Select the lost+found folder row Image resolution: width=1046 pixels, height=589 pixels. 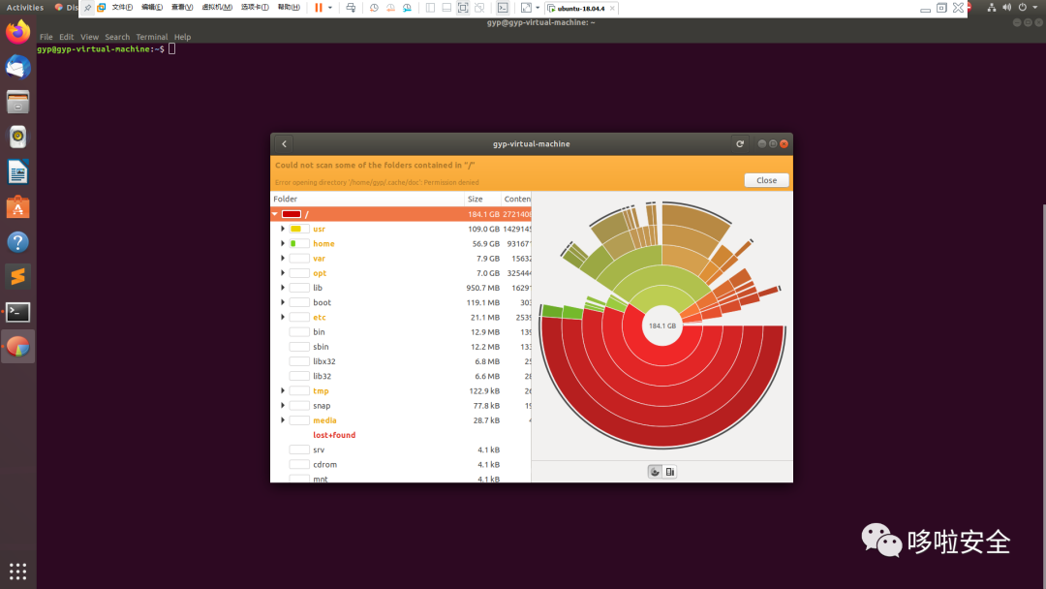click(401, 435)
